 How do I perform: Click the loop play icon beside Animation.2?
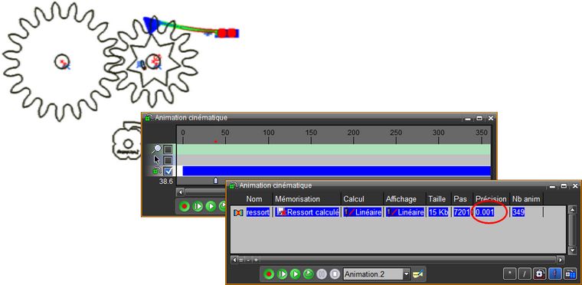pyautogui.click(x=309, y=274)
